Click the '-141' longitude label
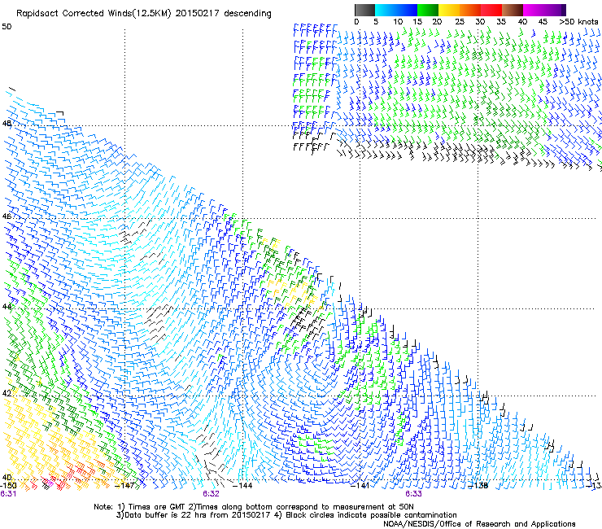602x529 pixels. (x=360, y=486)
